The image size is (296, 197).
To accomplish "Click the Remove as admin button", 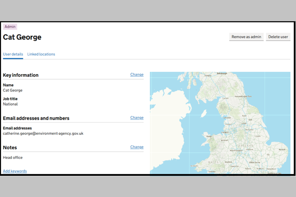I will (246, 37).
